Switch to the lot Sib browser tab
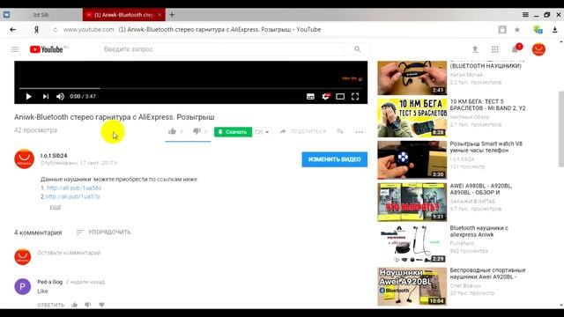Viewport: 564px width, 317px height. tap(41, 15)
